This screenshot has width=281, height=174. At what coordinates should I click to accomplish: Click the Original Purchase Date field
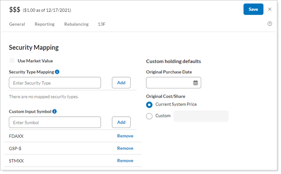169,83
